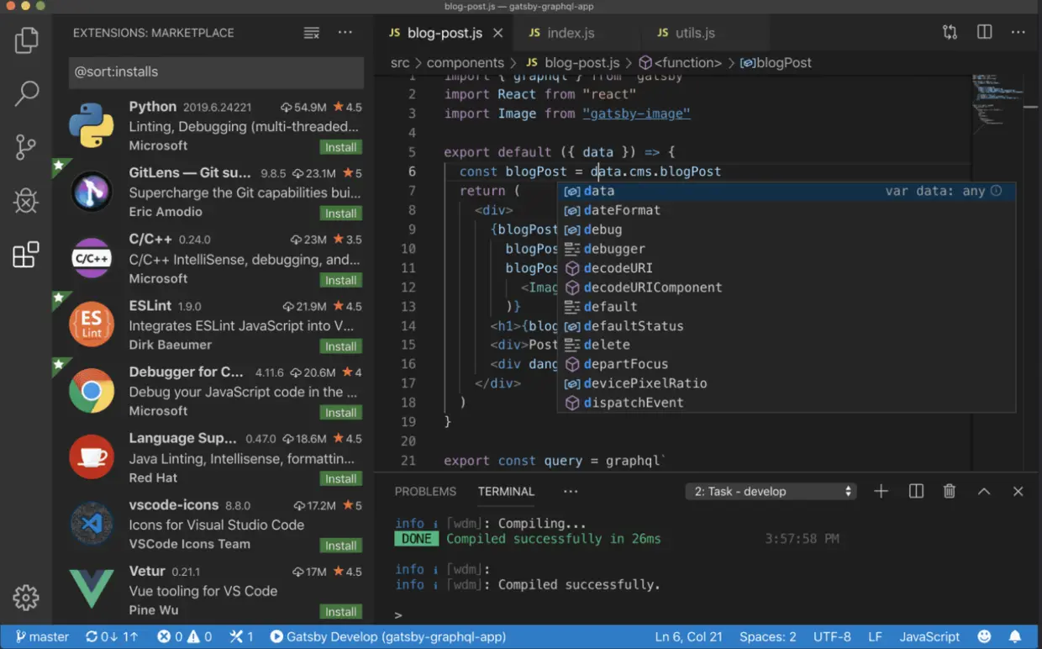Screen dimensions: 1042x649
Task: Click the '@sort:installs' search field
Action: [x=216, y=72]
